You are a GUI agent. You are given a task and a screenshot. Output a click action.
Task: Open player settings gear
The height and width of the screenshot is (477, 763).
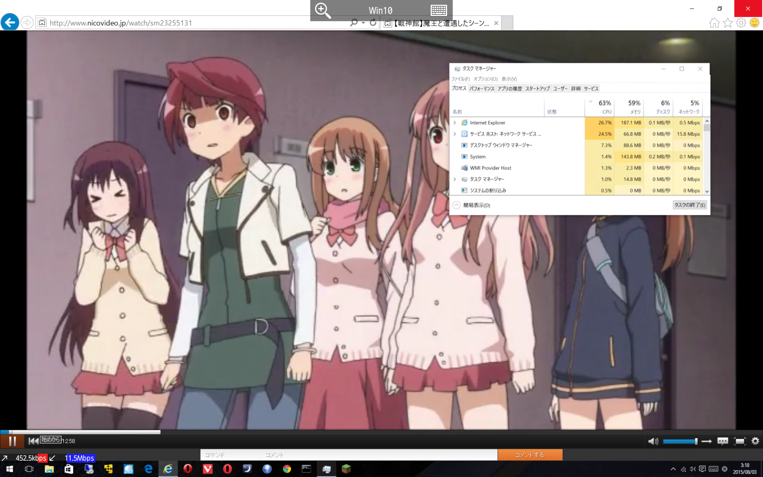756,441
